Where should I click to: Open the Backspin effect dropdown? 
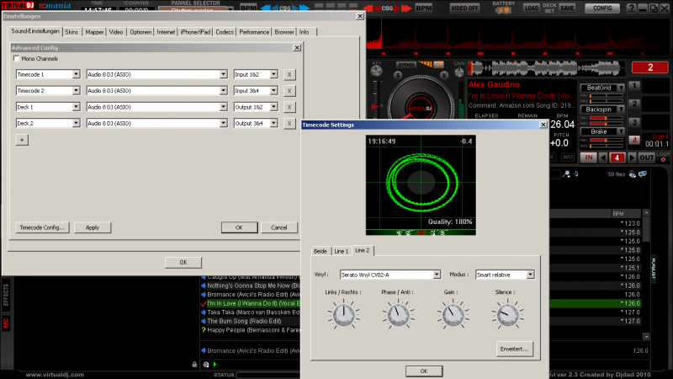(621, 109)
